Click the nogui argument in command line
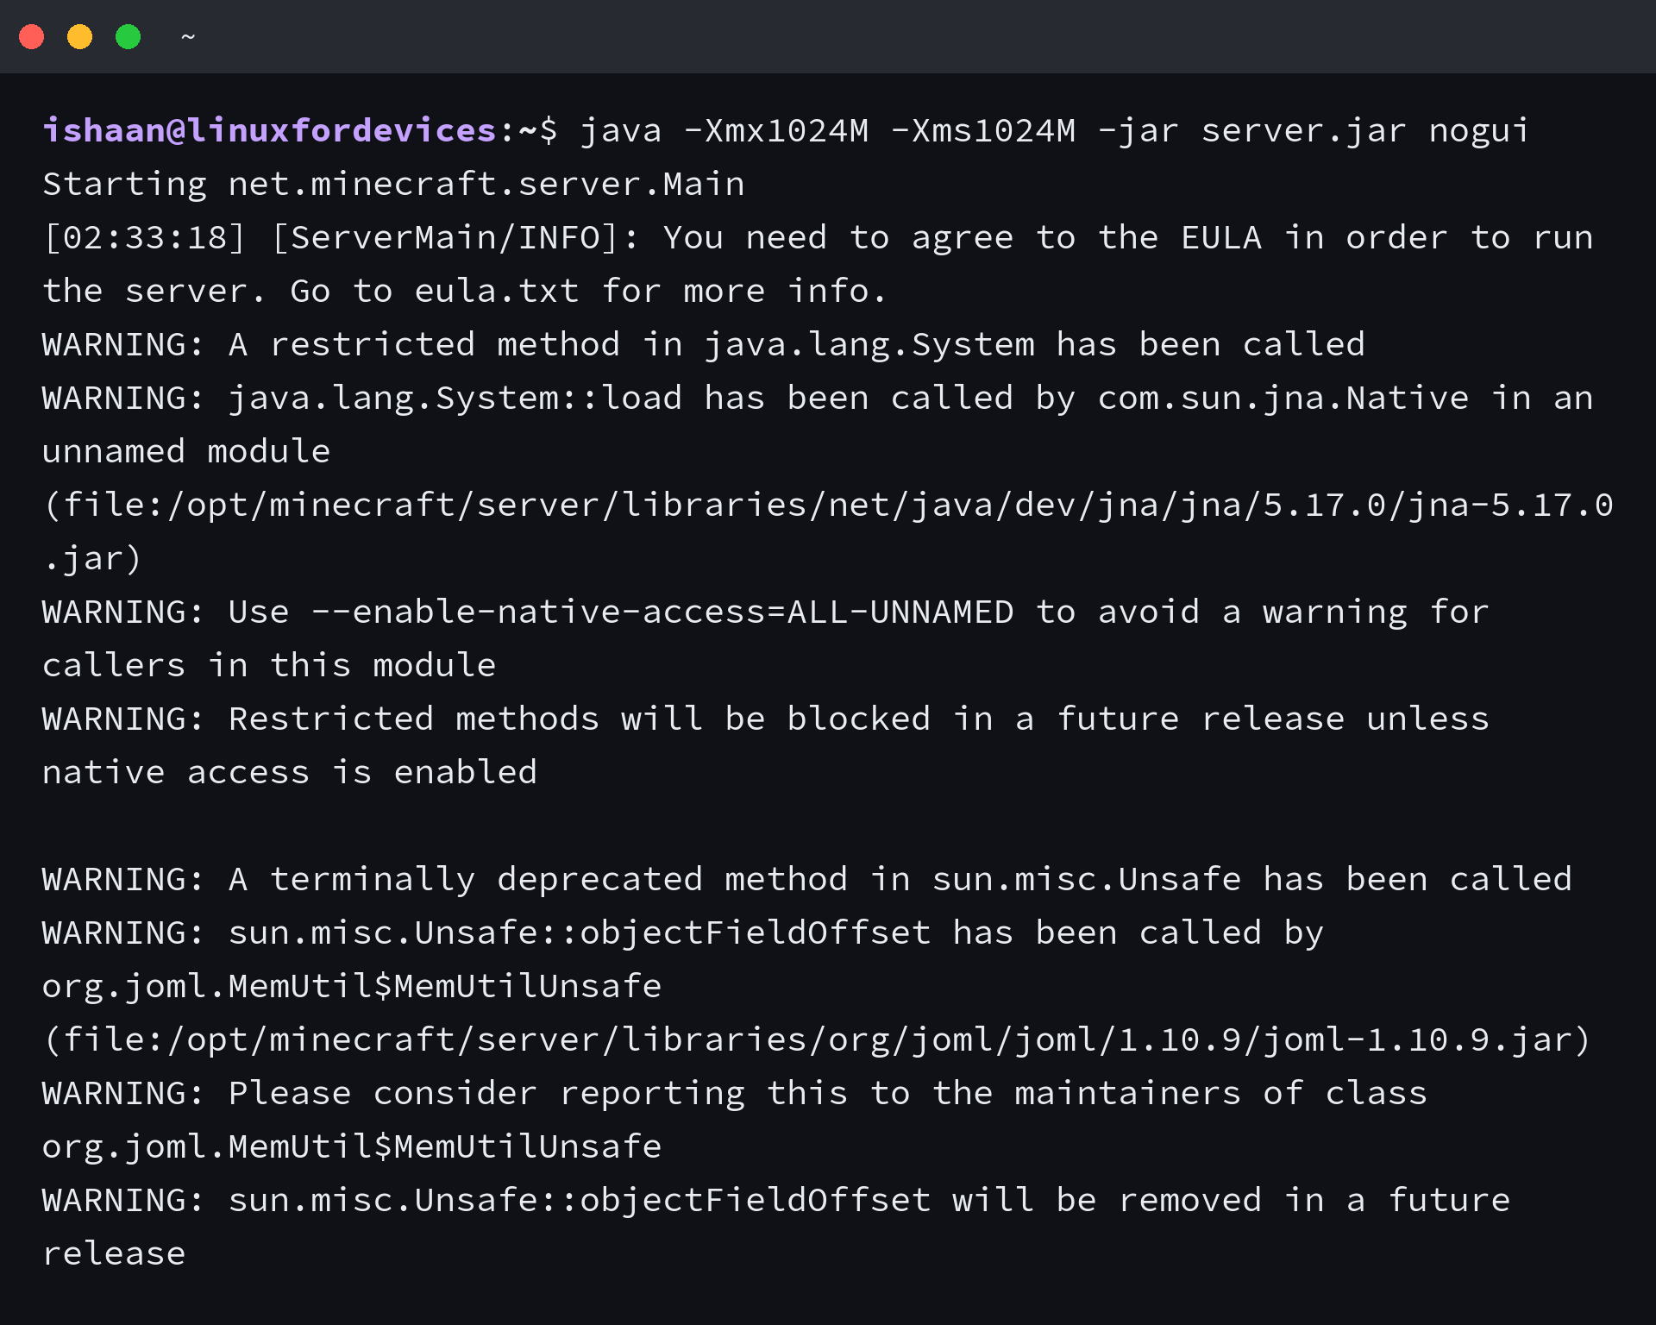 pos(1478,130)
